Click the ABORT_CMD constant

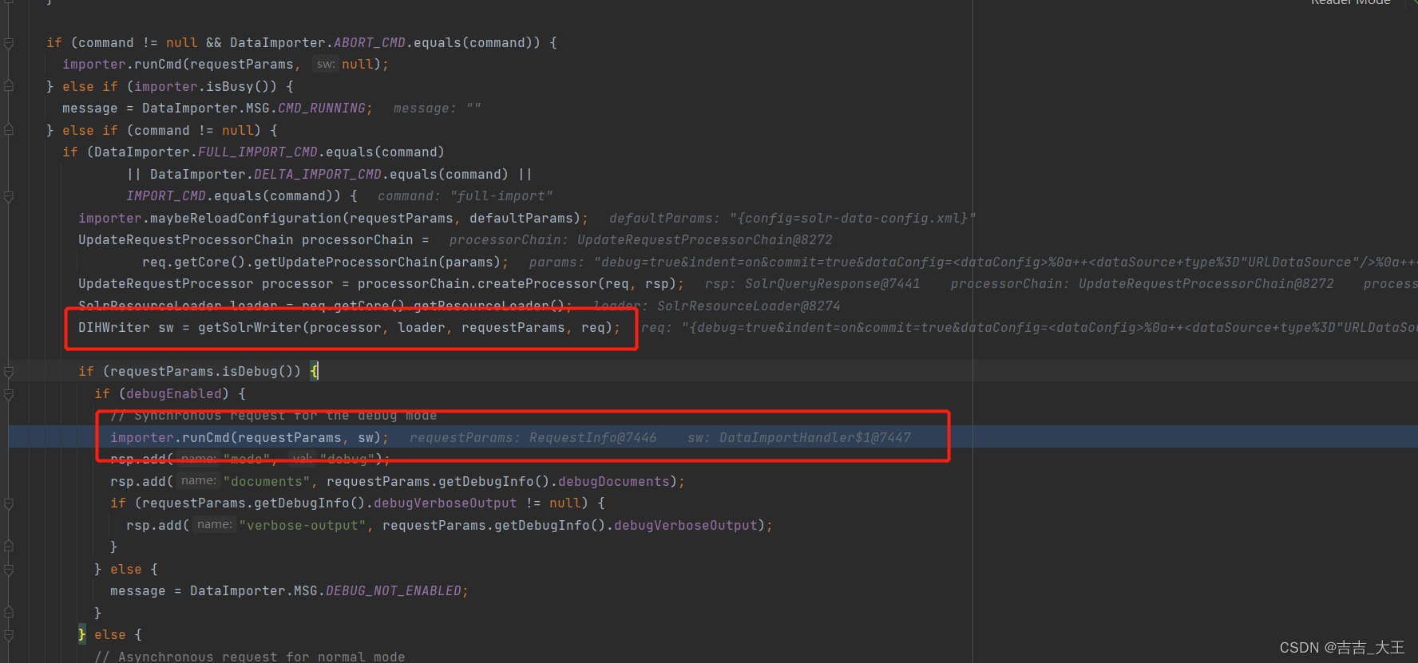(x=370, y=43)
